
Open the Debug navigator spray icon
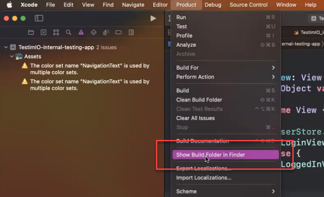106,32
